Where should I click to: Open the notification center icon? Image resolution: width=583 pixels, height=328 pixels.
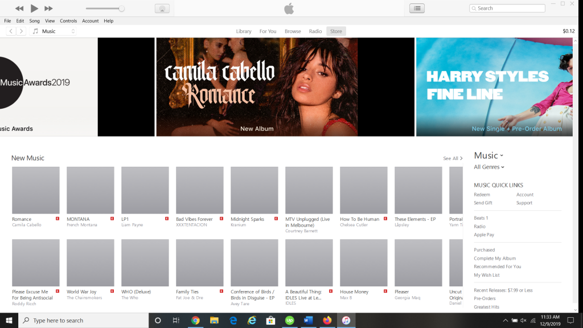coord(570,320)
